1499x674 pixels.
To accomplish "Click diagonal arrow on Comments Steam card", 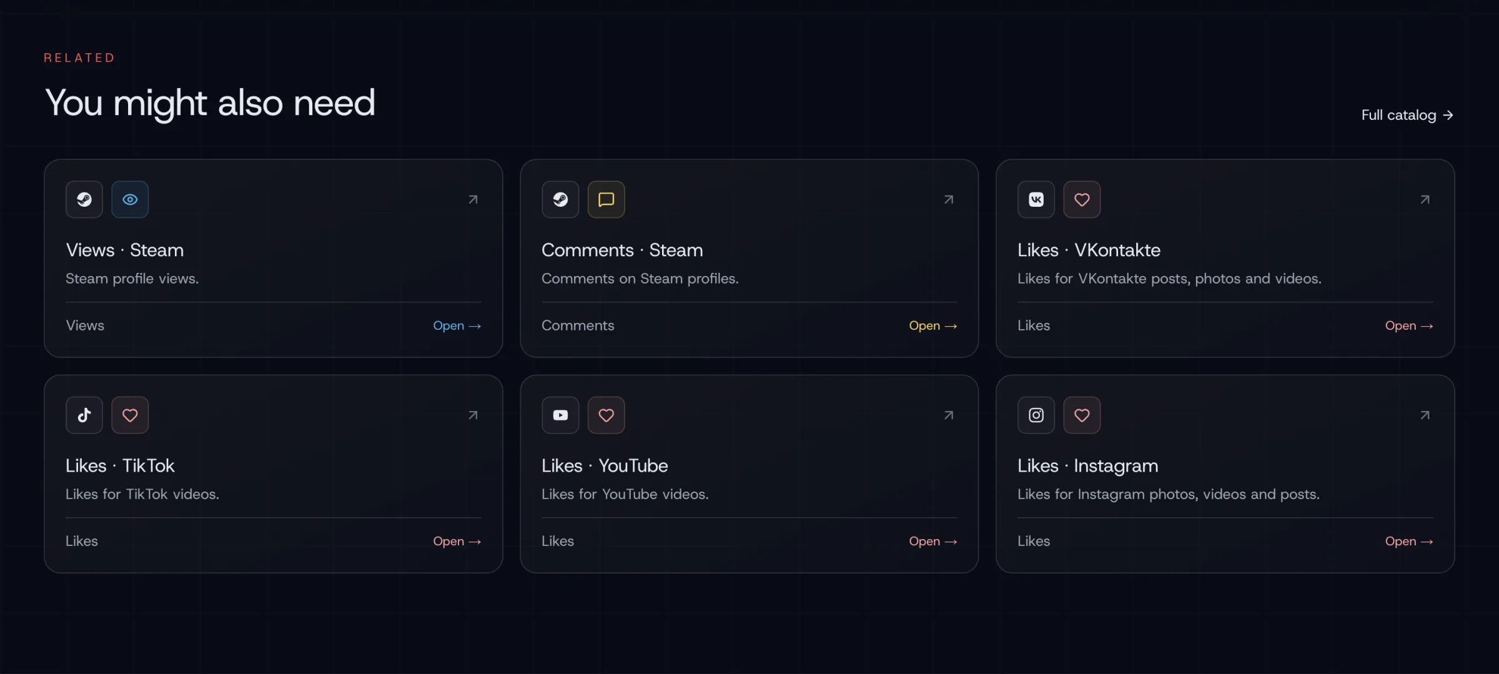I will (x=949, y=200).
